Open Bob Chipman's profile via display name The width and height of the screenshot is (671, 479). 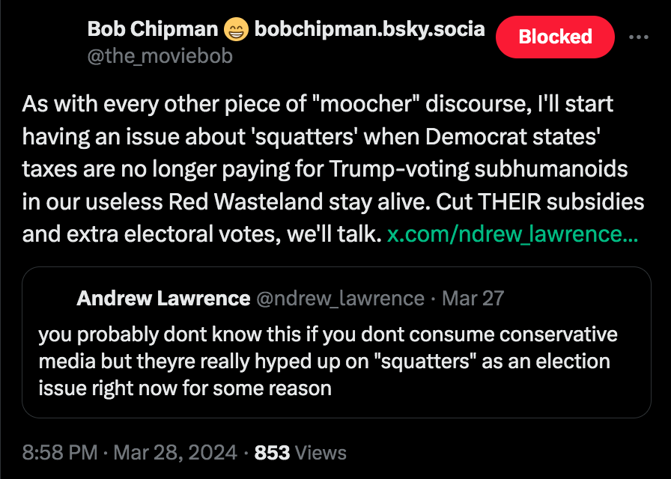[x=154, y=30]
